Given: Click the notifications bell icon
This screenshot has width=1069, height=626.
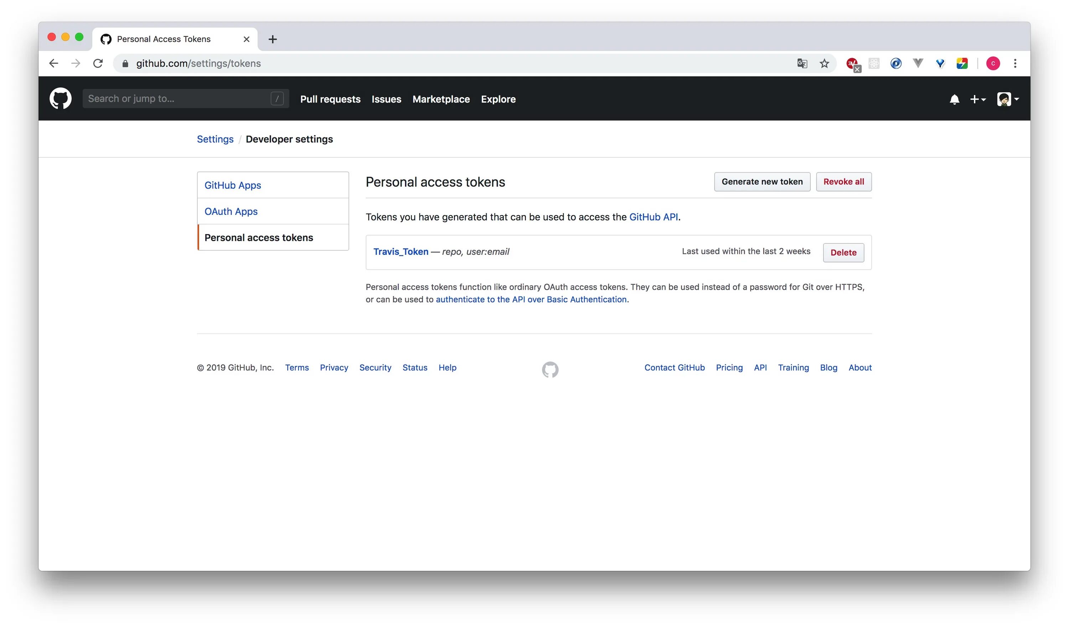Looking at the screenshot, I should [x=953, y=98].
